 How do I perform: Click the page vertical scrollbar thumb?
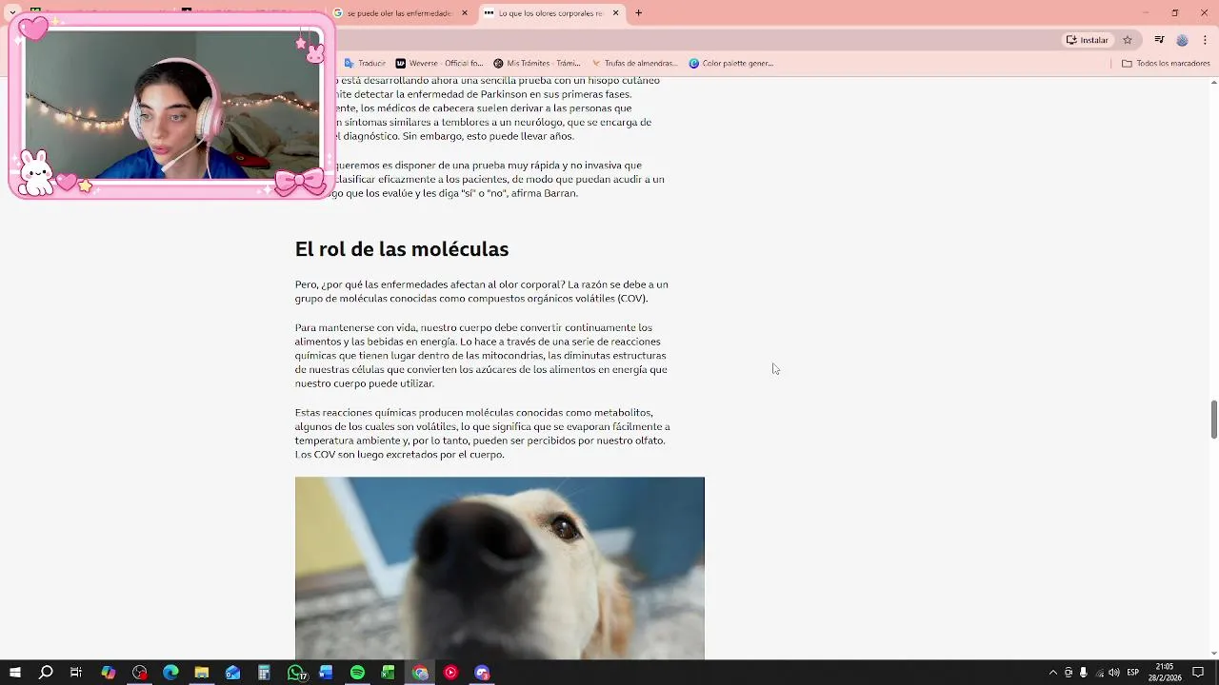pos(1214,420)
